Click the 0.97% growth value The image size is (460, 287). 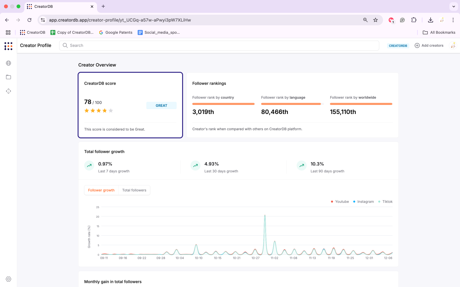(x=105, y=164)
